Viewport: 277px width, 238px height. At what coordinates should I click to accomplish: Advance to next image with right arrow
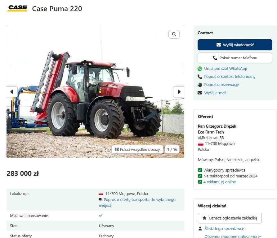pyautogui.click(x=179, y=92)
